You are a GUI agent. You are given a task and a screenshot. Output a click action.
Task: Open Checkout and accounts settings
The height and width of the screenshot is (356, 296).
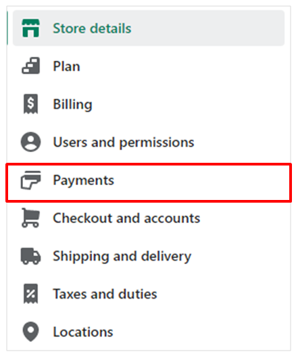pos(149,218)
